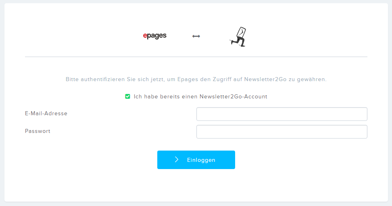392x206 pixels.
Task: Click the Passwort field label
Action: click(x=38, y=131)
